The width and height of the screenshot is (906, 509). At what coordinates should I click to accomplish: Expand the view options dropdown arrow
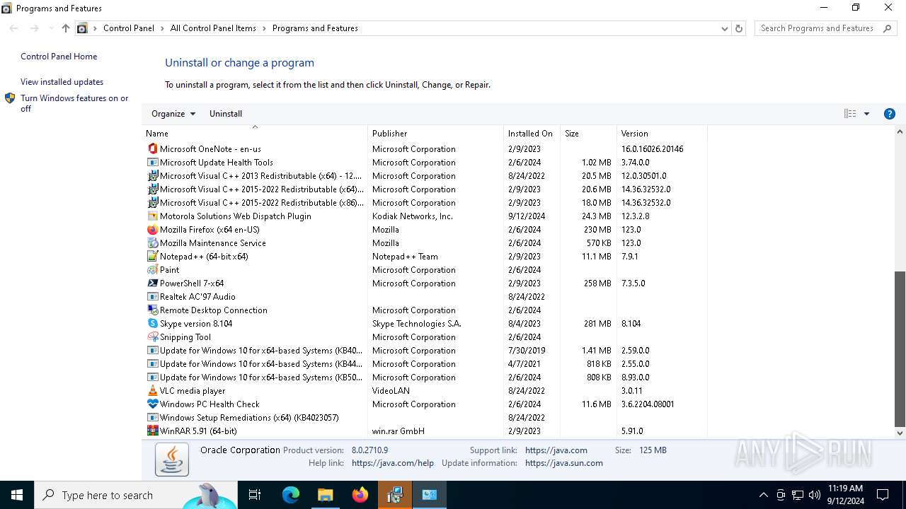[866, 114]
